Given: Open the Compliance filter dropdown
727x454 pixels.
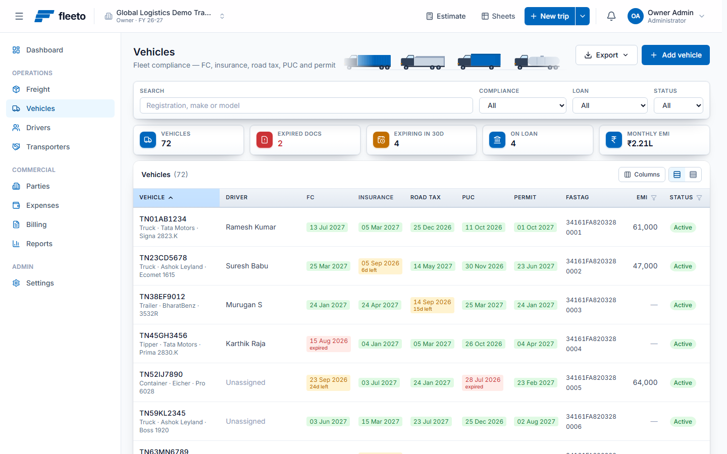Looking at the screenshot, I should [523, 105].
